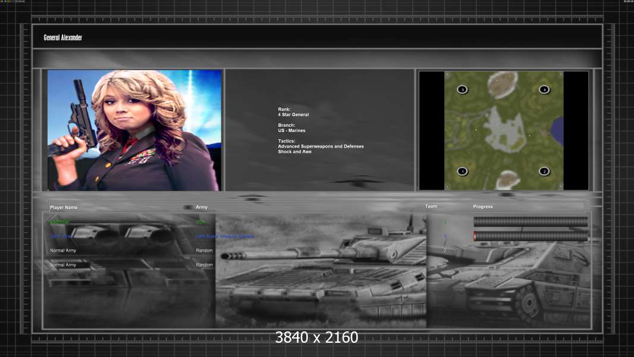Screen dimensions: 634x357
Task: Click the "Branch:" label
Action: (286, 126)
